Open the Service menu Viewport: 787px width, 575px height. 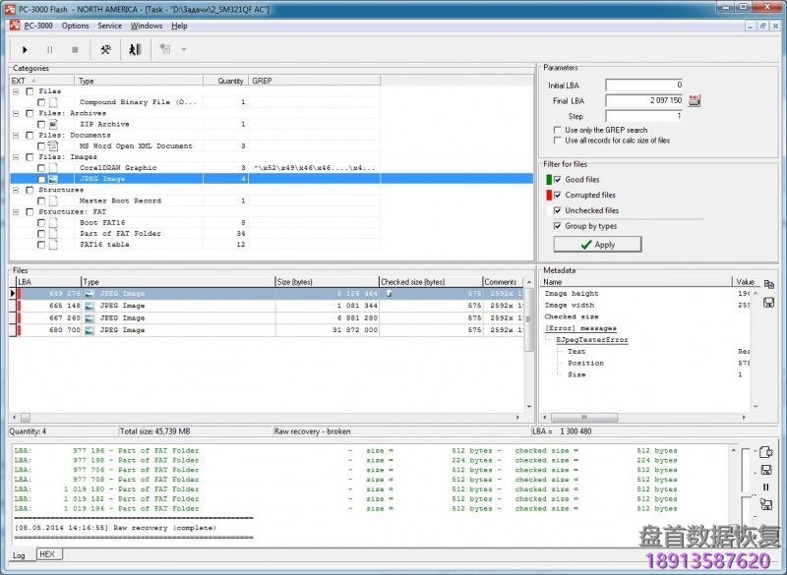[109, 26]
